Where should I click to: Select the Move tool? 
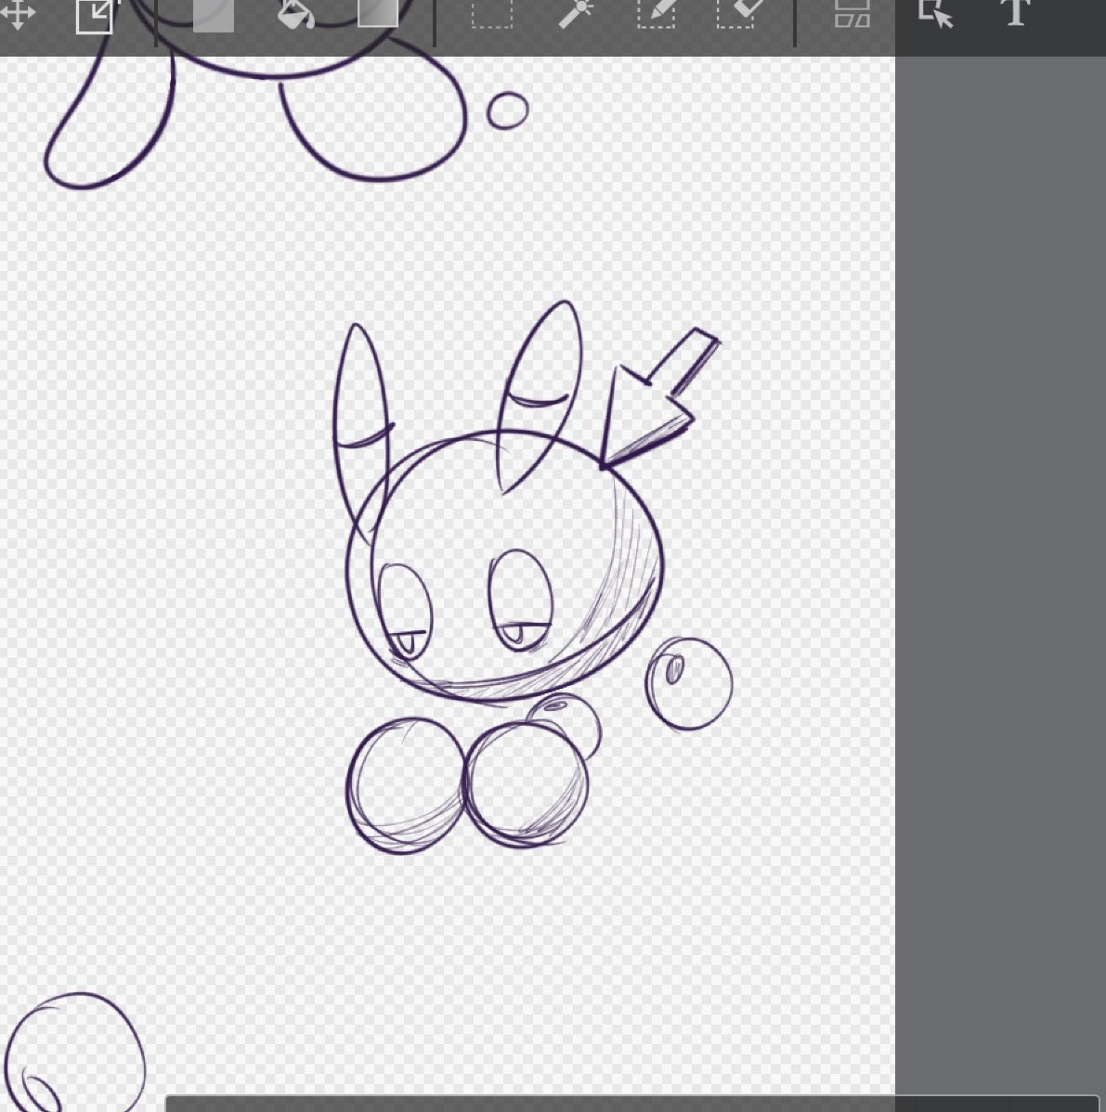[x=17, y=15]
